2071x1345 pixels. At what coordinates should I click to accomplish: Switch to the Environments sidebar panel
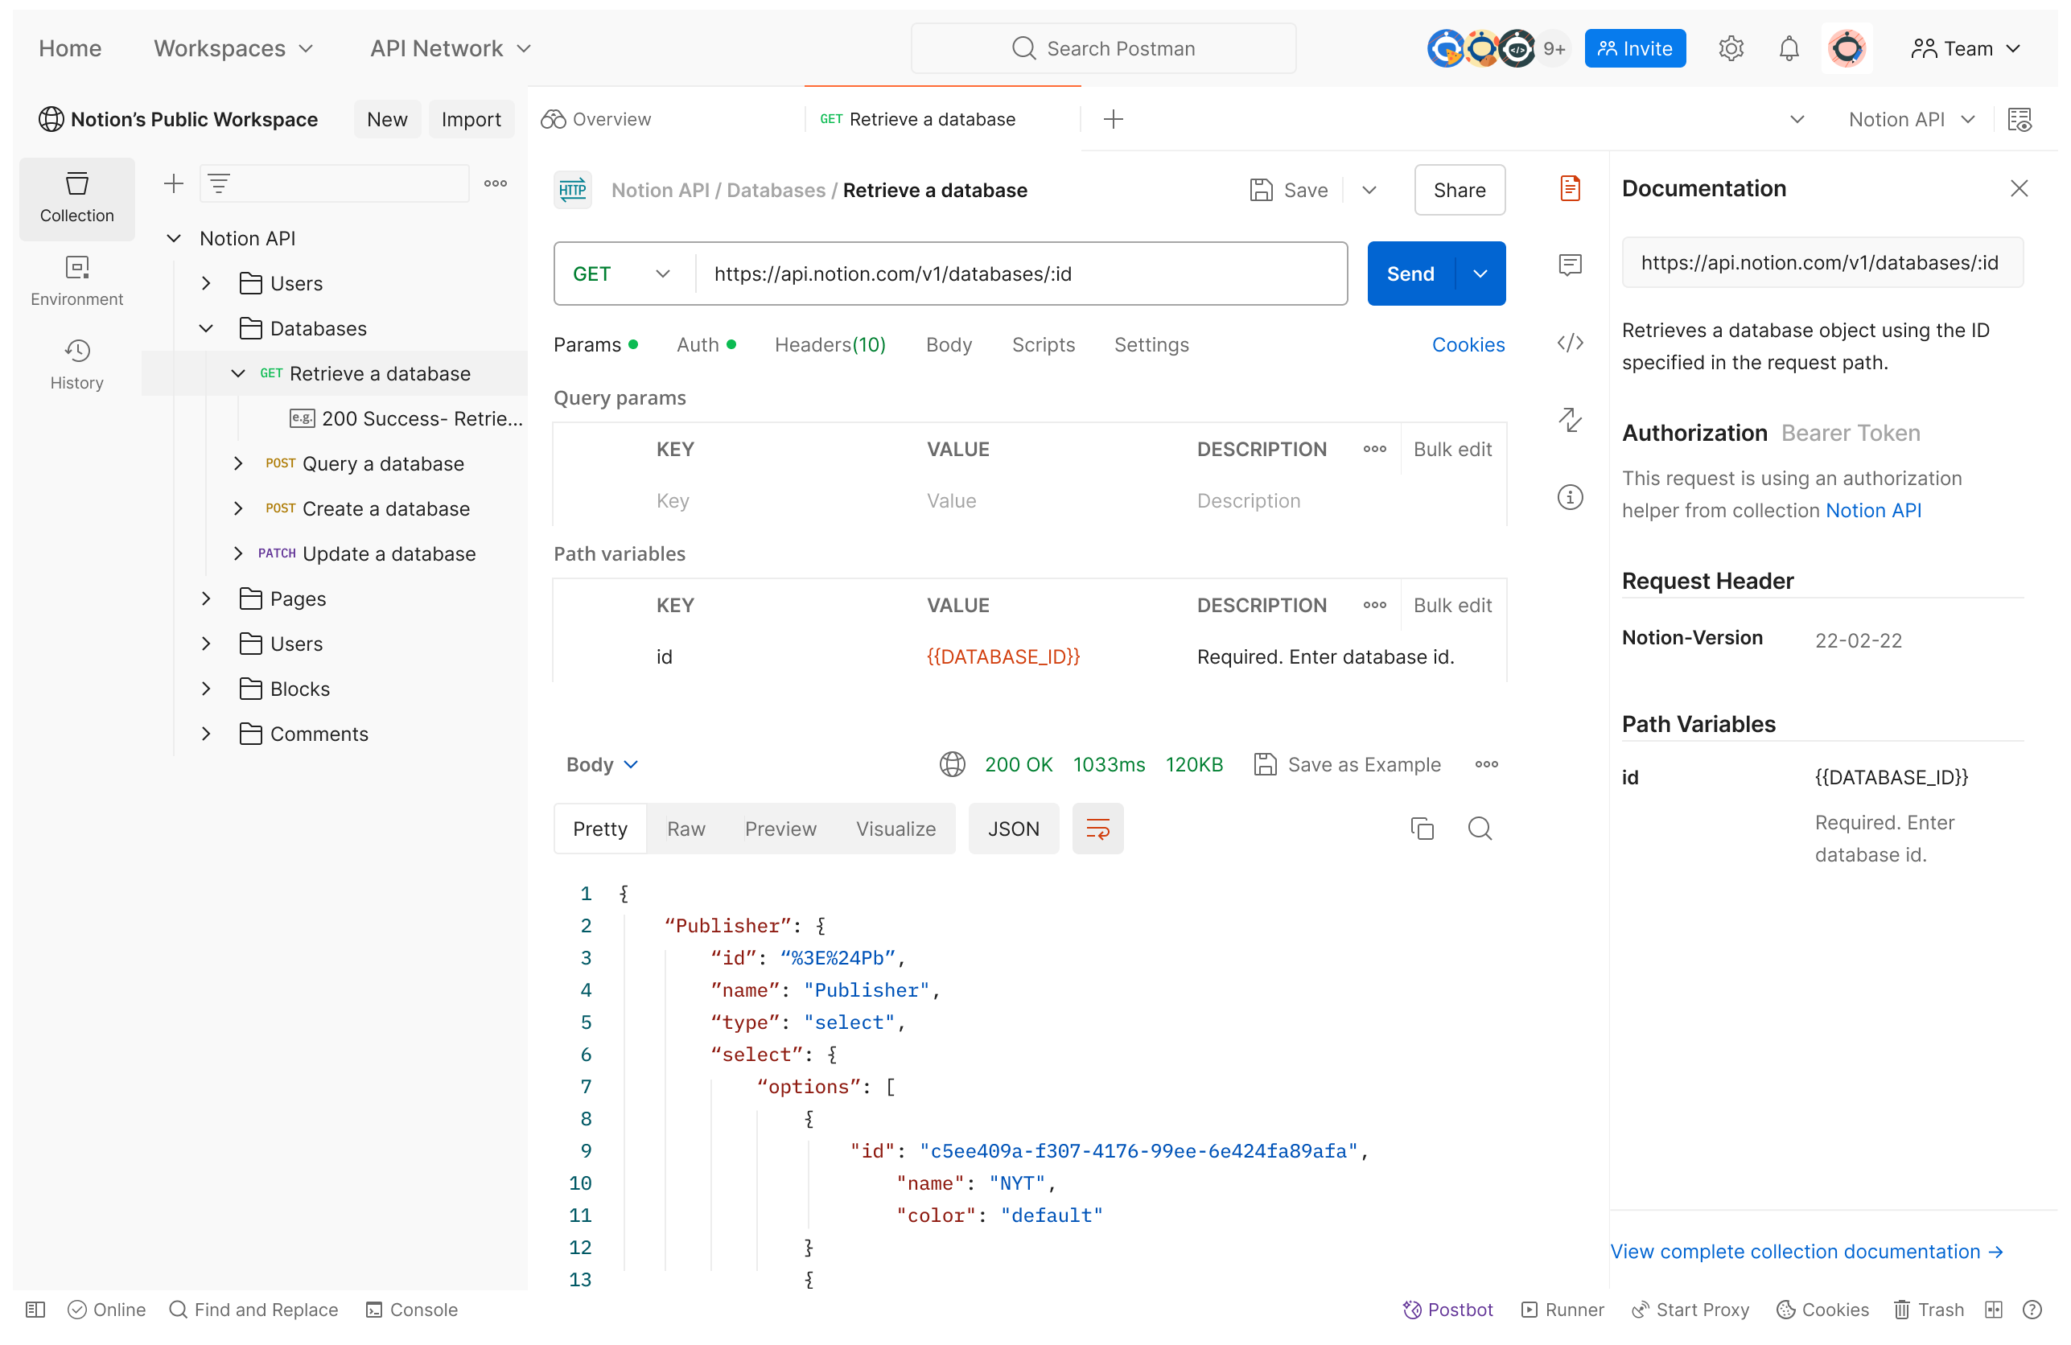(x=76, y=278)
